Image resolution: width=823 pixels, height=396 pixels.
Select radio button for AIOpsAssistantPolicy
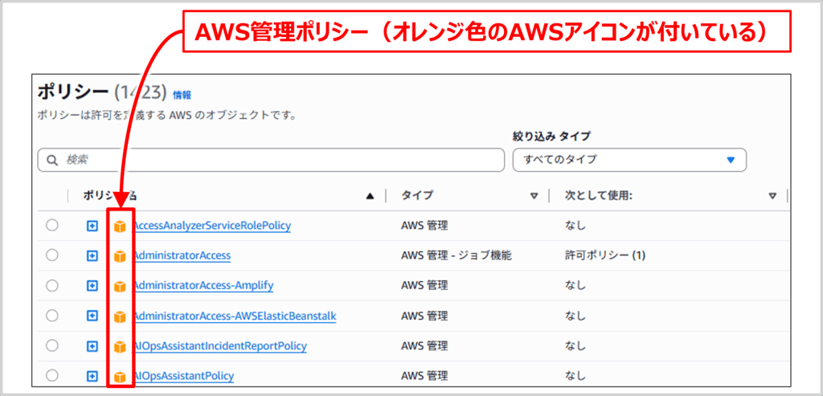pyautogui.click(x=52, y=376)
